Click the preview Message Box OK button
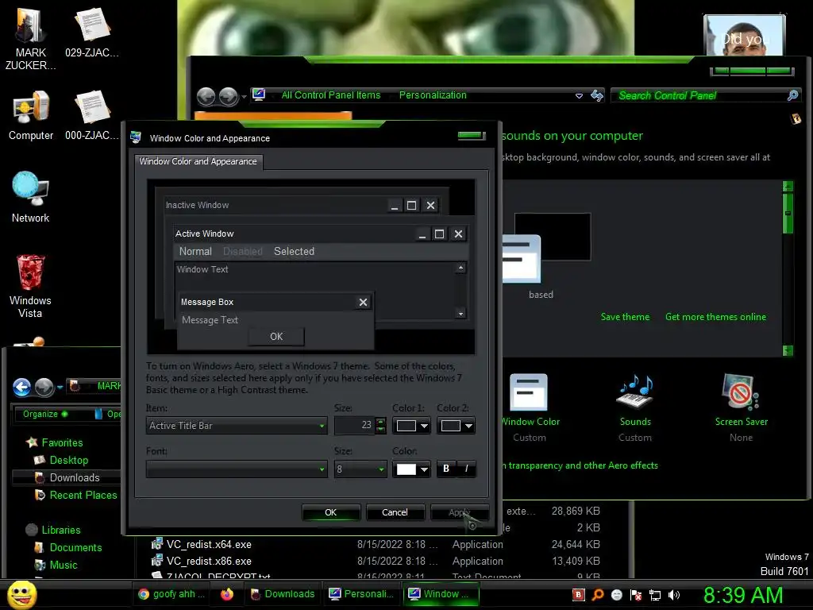This screenshot has height=610, width=813. pos(276,336)
